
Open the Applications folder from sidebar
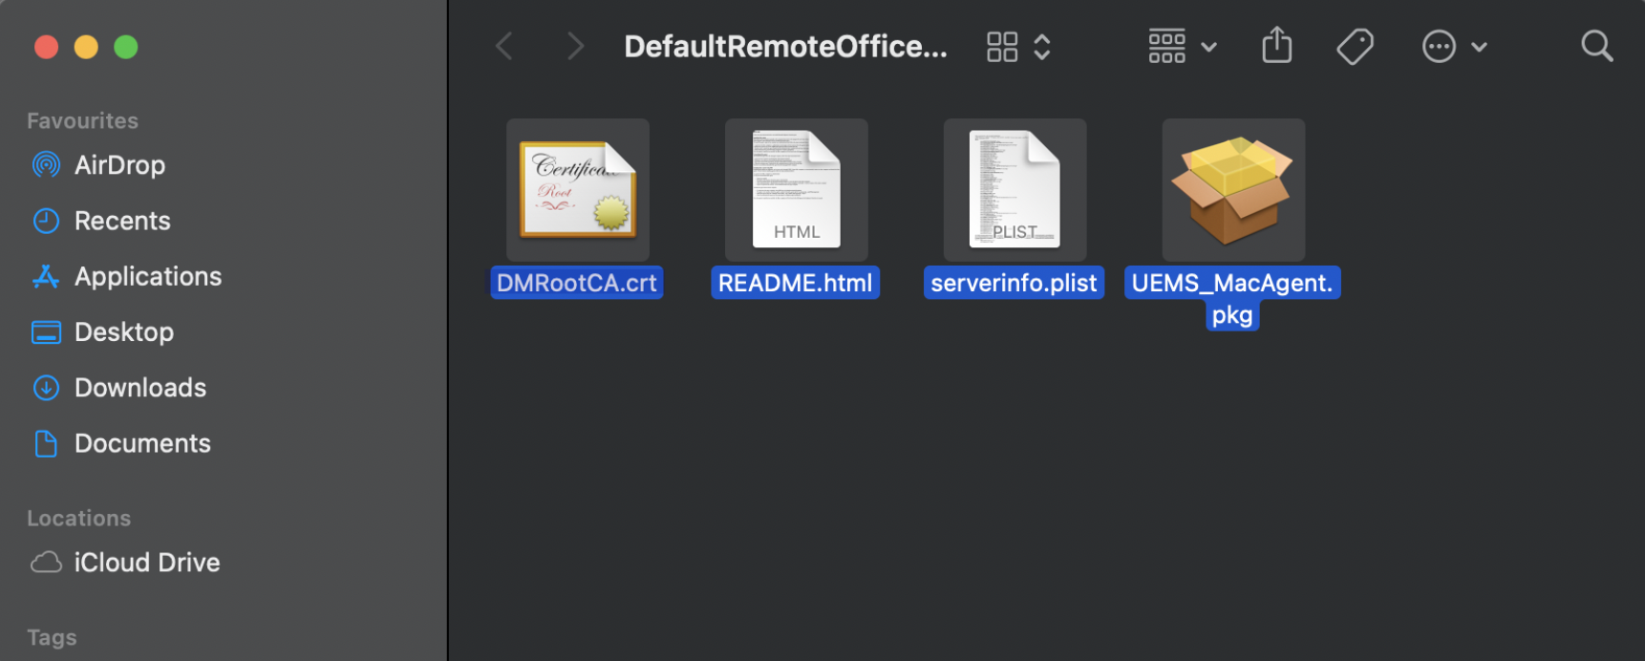click(x=148, y=276)
